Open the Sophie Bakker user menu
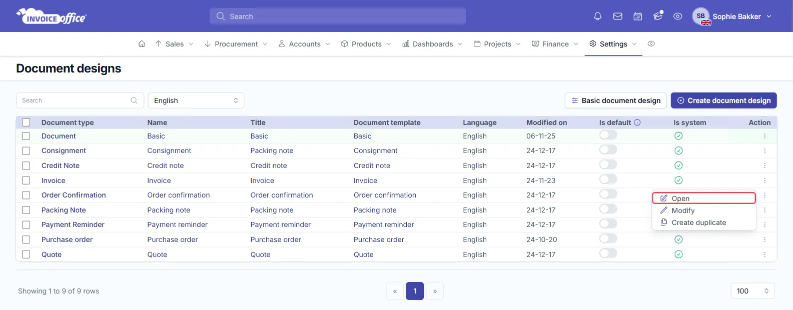Viewport: 793px width, 310px height. [x=732, y=16]
